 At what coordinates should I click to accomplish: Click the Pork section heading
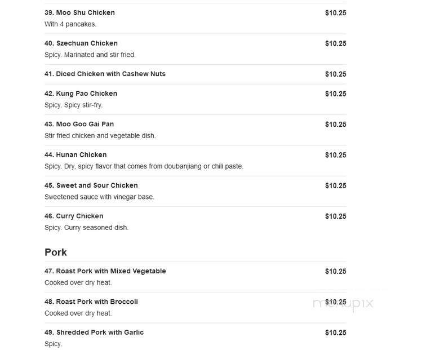[x=56, y=252]
